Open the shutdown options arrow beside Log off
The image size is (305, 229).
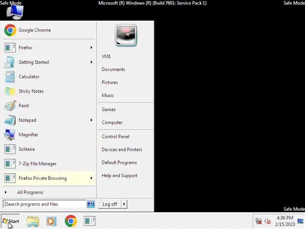coord(124,204)
